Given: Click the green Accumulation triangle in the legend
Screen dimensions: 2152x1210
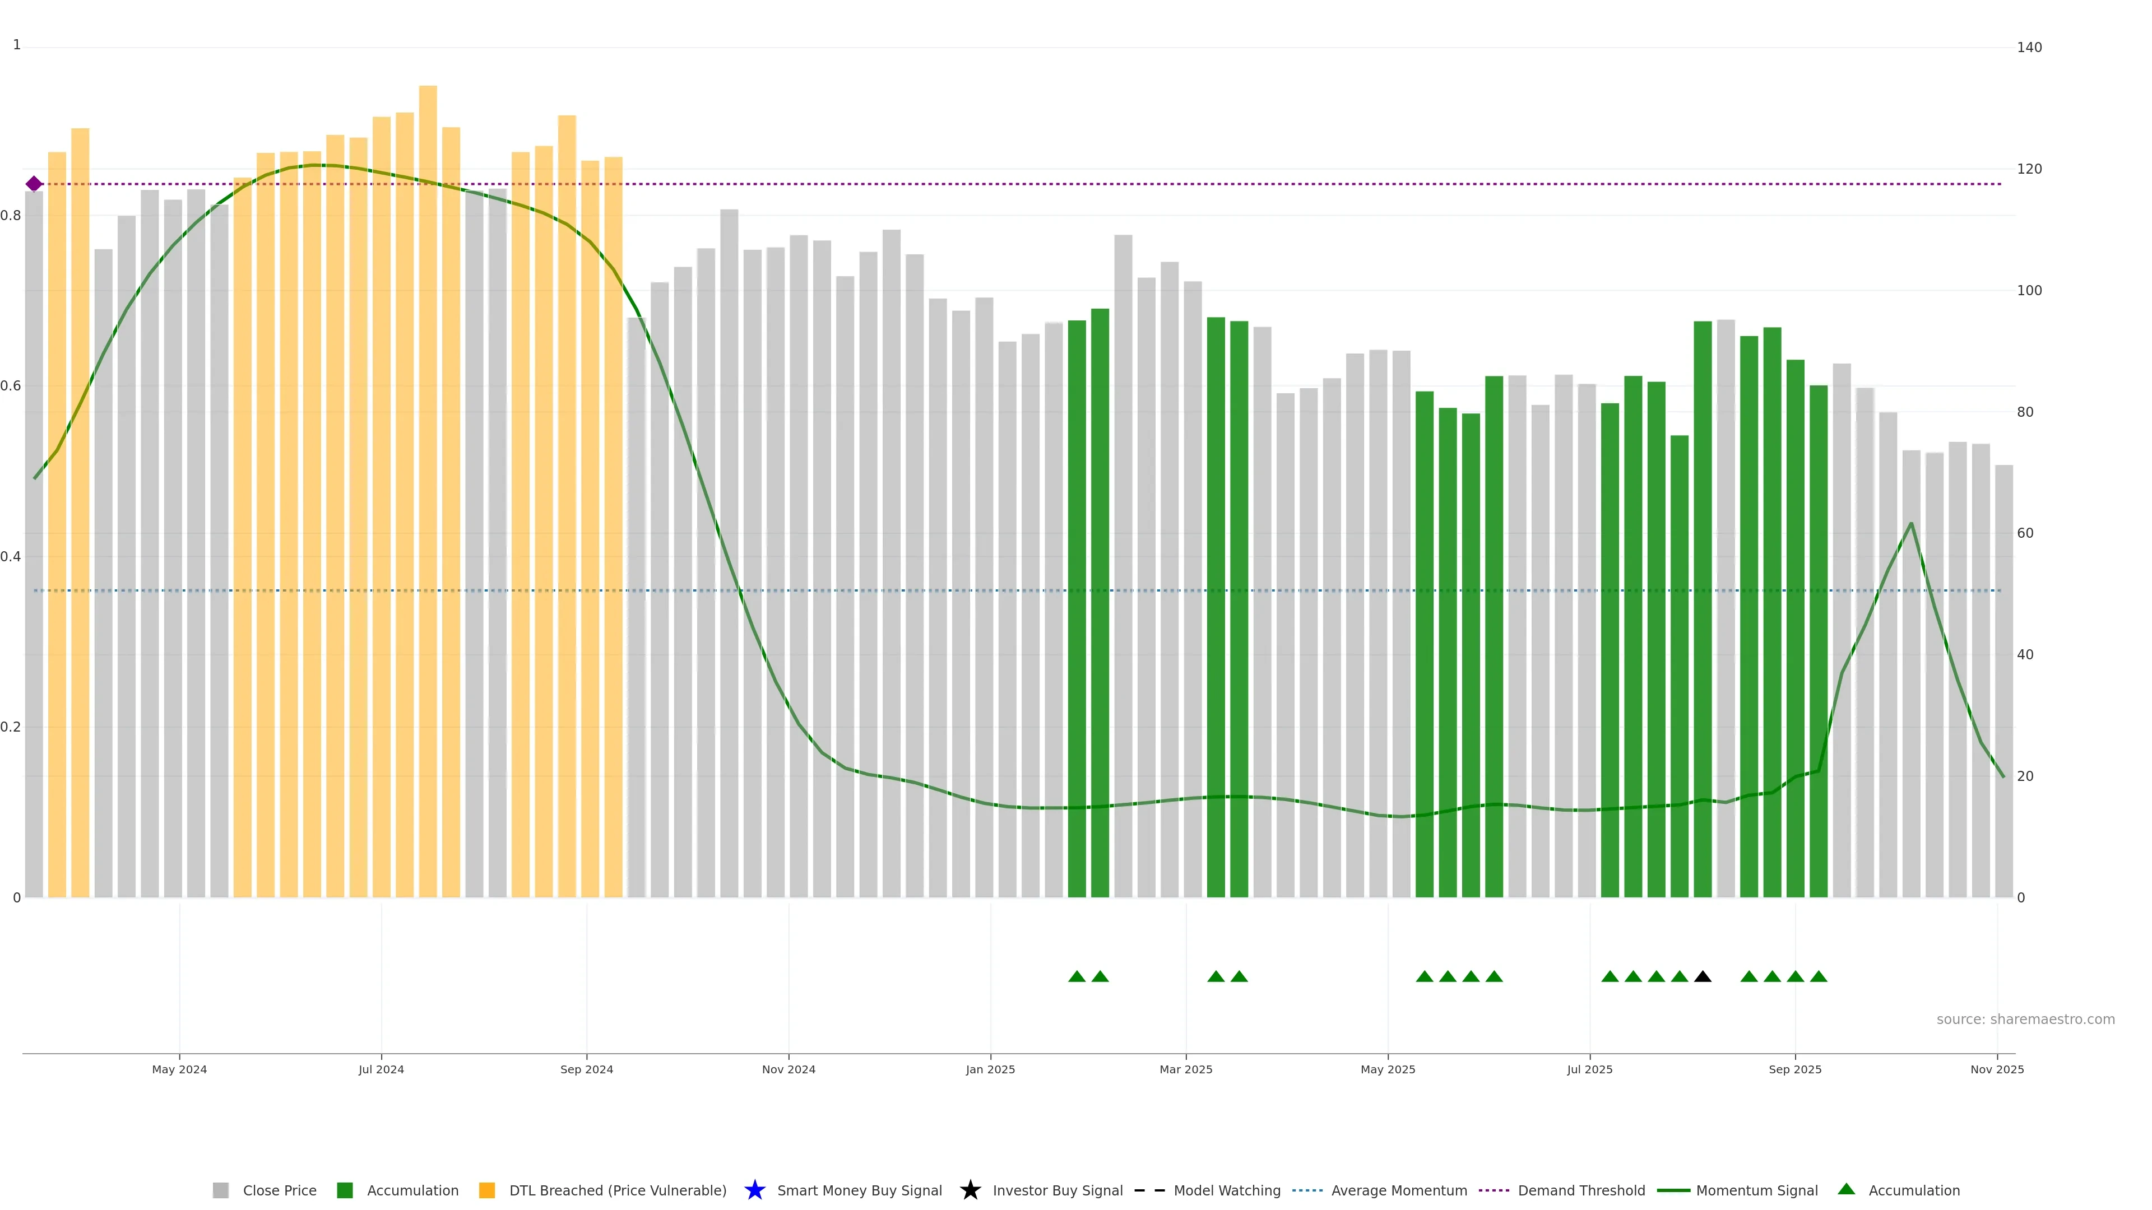Looking at the screenshot, I should coord(1846,1189).
